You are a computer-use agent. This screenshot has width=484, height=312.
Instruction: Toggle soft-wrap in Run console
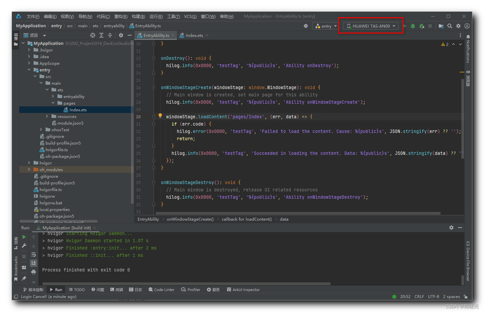34,255
